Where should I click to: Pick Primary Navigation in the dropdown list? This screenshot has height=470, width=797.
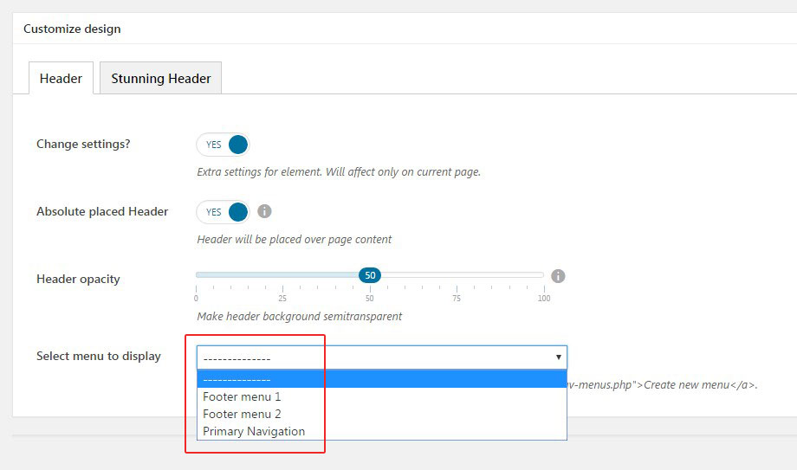coord(254,431)
